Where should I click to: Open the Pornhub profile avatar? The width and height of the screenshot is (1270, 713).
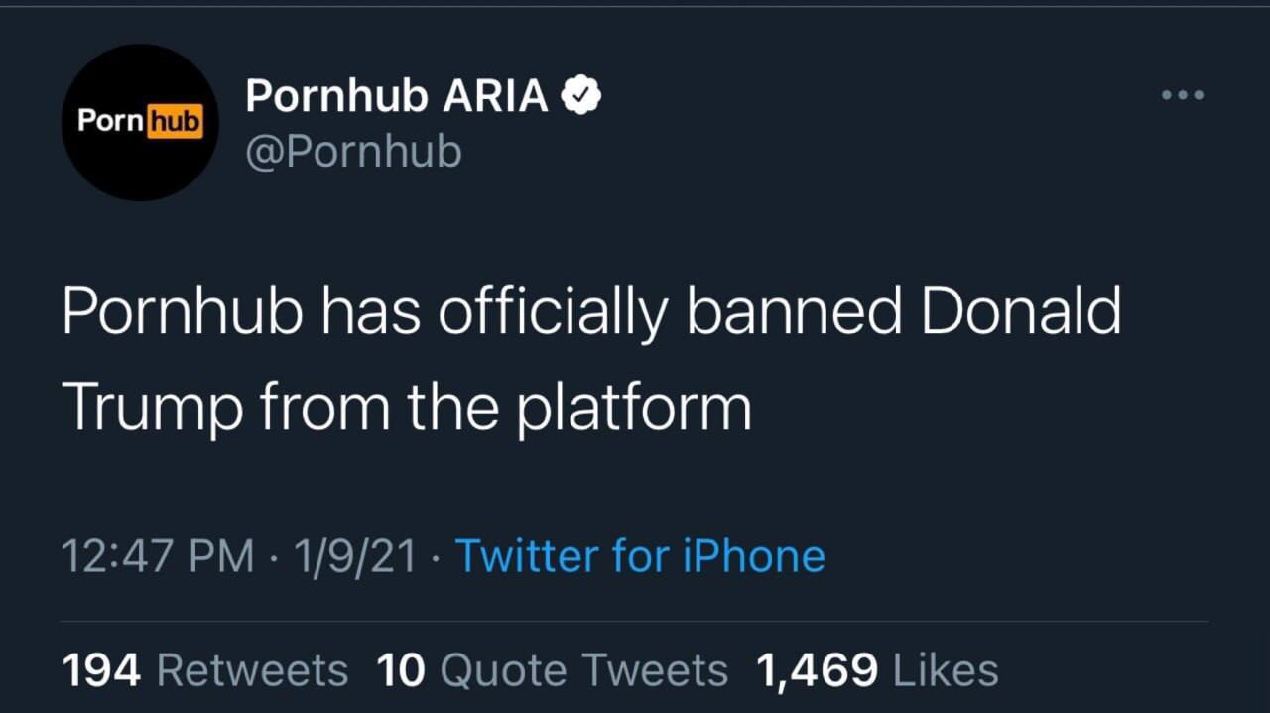[x=140, y=122]
